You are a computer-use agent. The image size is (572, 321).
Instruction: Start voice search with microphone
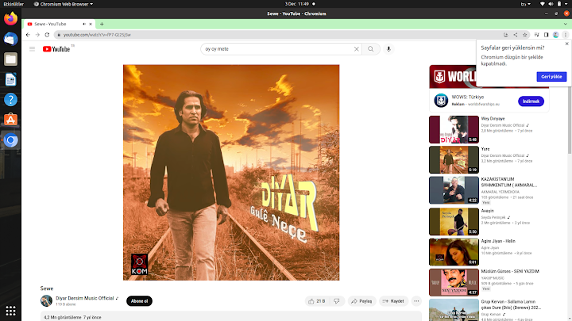pyautogui.click(x=388, y=49)
